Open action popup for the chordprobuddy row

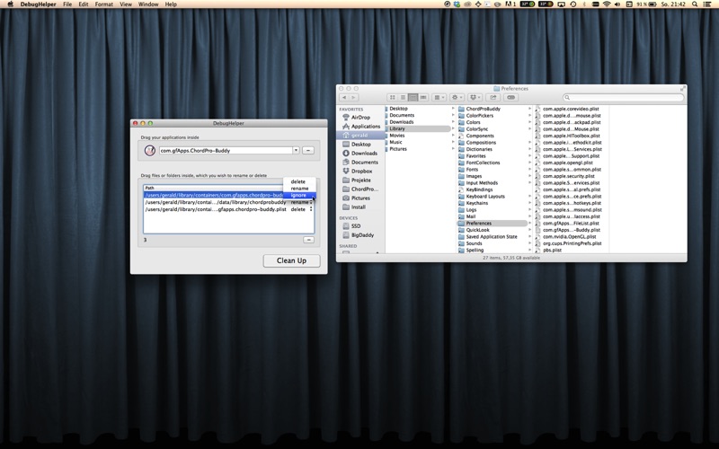[x=311, y=202]
